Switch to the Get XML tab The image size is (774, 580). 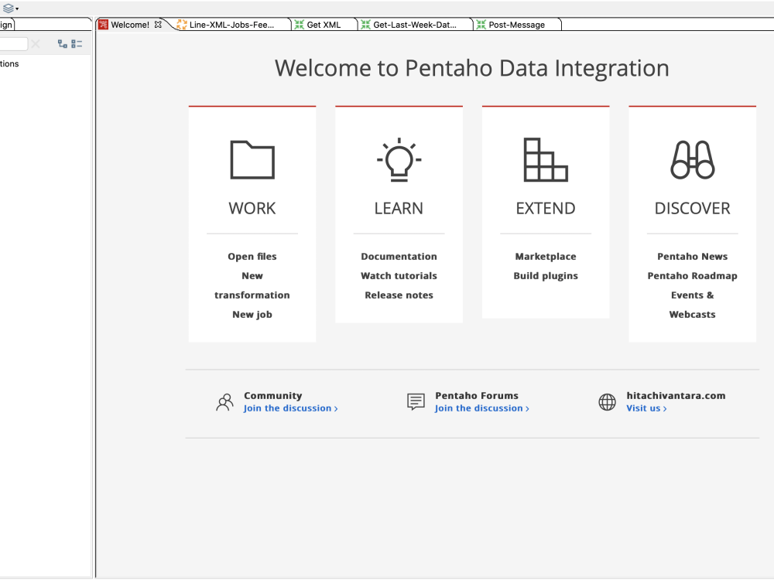pos(324,25)
